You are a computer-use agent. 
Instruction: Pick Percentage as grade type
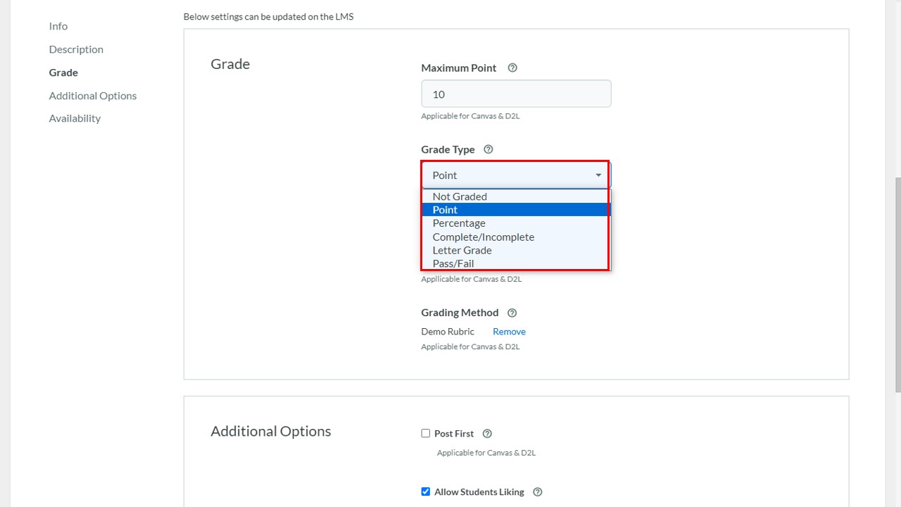[516, 223]
